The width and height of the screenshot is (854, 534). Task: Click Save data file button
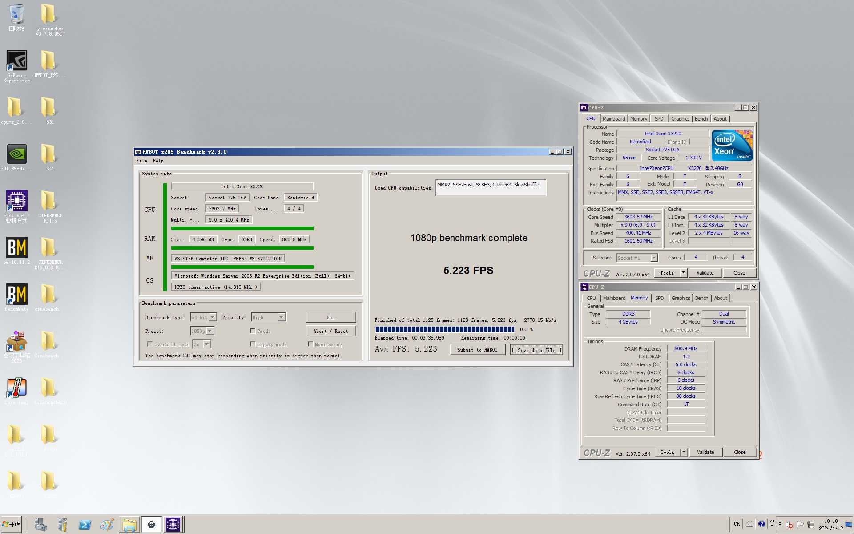point(536,350)
